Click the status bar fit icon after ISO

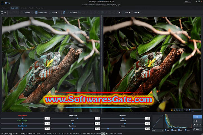coord(102,134)
